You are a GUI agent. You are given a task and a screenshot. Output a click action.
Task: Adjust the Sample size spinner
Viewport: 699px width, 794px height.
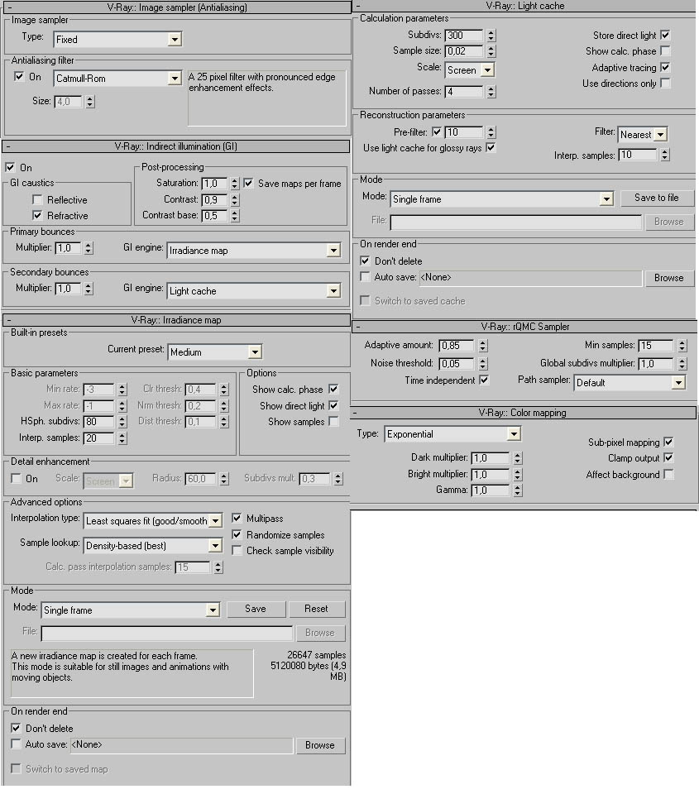(x=491, y=51)
